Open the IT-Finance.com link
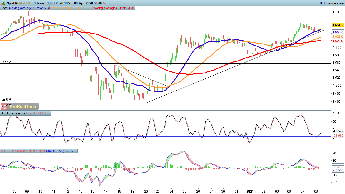 [331, 3]
